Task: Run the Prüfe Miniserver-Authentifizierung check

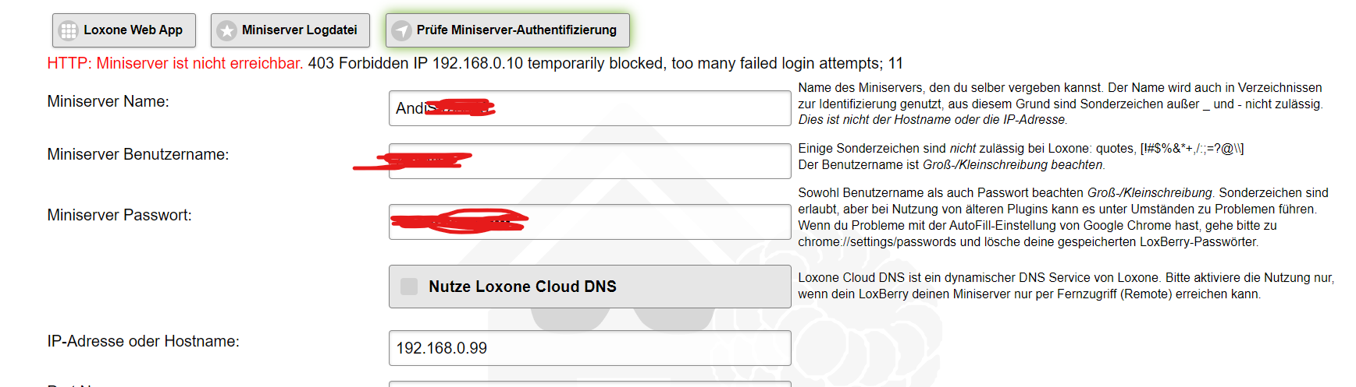Action: pos(516,30)
